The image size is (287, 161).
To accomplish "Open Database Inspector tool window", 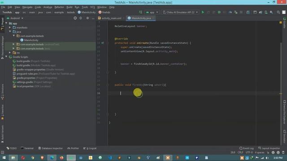I will click(51, 148).
